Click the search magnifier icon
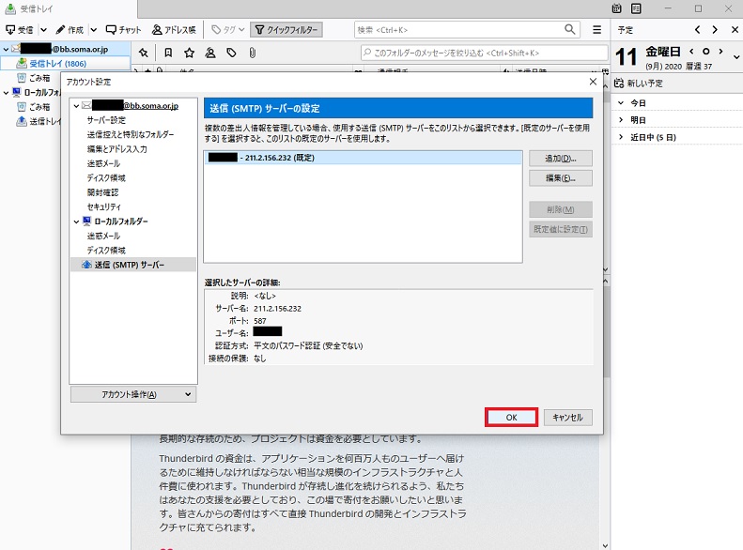The height and width of the screenshot is (550, 743). coord(570,29)
